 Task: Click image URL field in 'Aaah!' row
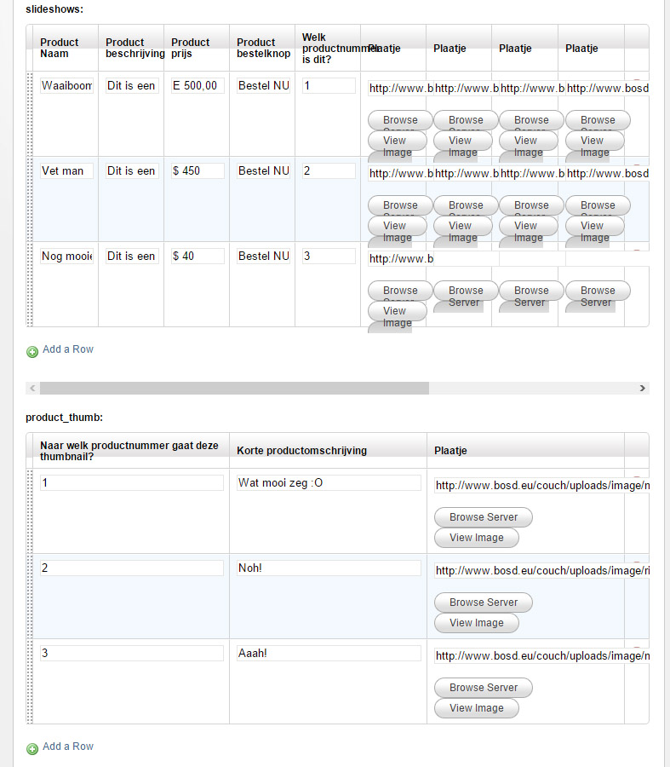pos(542,656)
